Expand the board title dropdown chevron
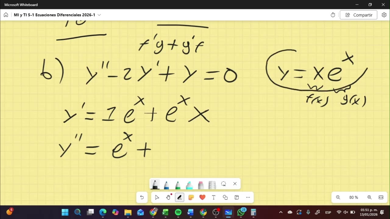 coord(99,15)
